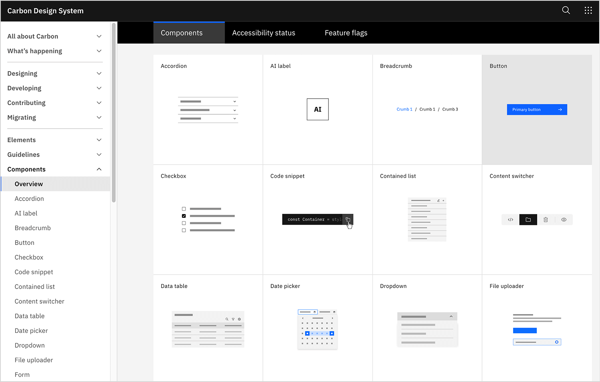Open the Content switcher card title
The width and height of the screenshot is (600, 382).
[512, 176]
